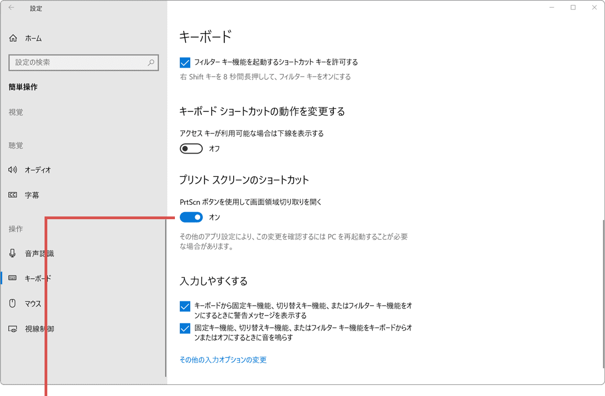This screenshot has height=396, width=605.
Task: Click the 字幕 closed-caption icon
Action: click(x=12, y=194)
